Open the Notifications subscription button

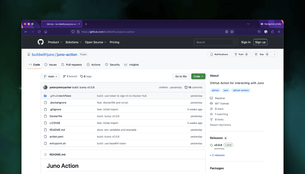click(x=219, y=54)
